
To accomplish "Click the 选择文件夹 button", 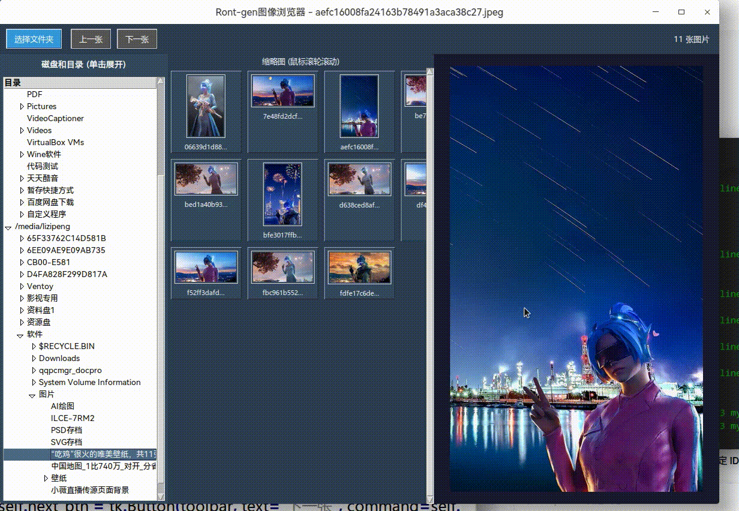I will point(34,39).
